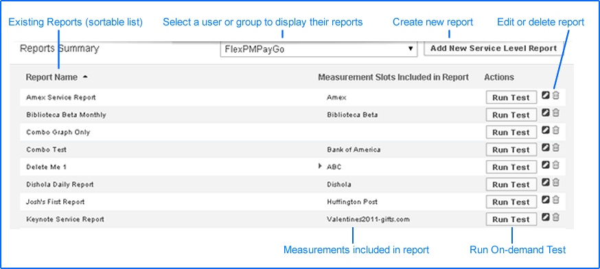Edit the Amex Service Report
The height and width of the screenshot is (269, 600).
pyautogui.click(x=546, y=95)
